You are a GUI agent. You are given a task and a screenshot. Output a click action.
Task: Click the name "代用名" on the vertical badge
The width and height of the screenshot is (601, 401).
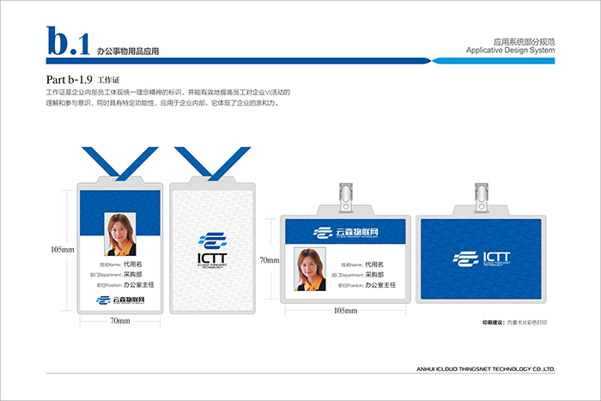click(x=132, y=264)
